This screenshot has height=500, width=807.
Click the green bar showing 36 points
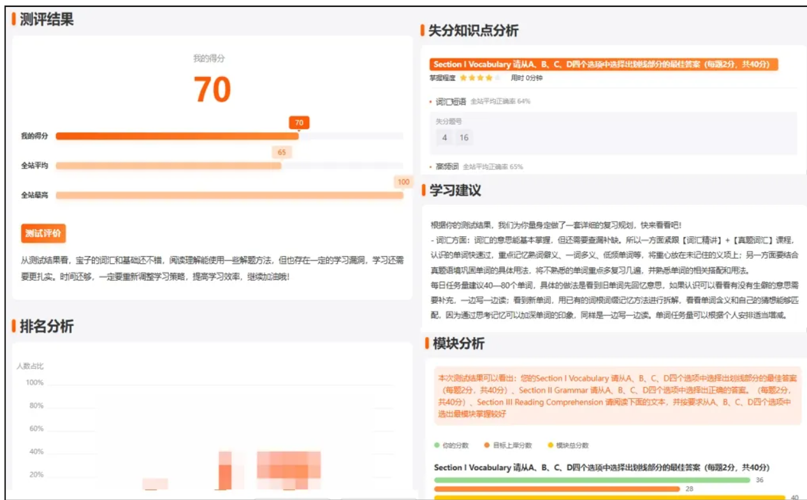[592, 480]
